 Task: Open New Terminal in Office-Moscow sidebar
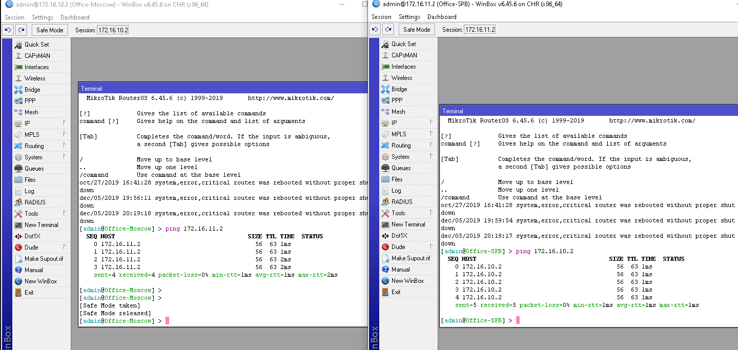coord(41,225)
